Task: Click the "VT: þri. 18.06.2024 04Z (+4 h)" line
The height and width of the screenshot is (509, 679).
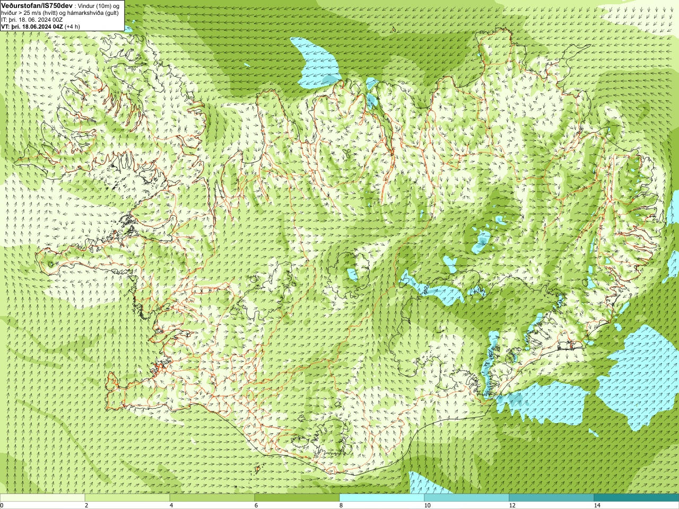Action: 41,27
